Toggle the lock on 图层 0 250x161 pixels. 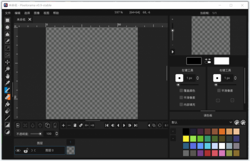point(26,150)
